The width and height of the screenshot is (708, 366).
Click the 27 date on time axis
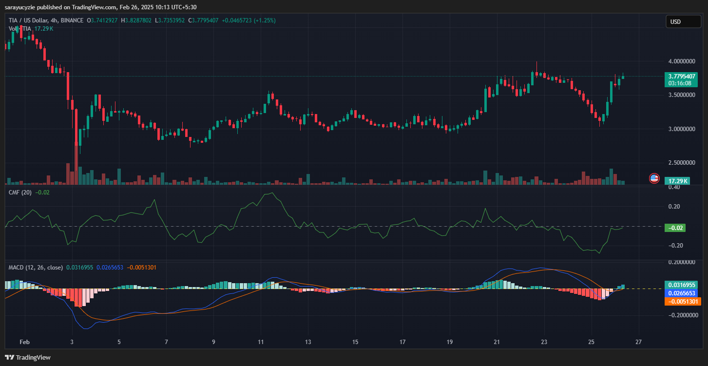(639, 342)
